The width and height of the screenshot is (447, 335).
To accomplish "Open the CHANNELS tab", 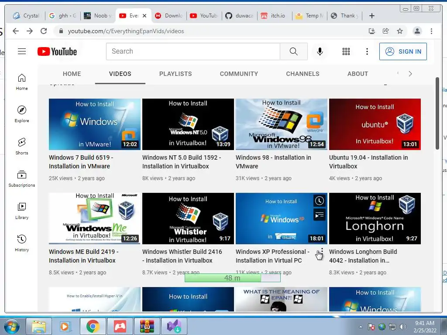I will 303,74.
